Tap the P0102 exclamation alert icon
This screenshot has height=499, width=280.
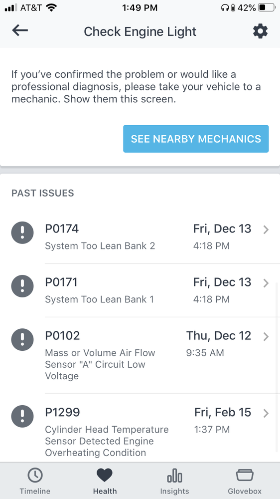[22, 339]
